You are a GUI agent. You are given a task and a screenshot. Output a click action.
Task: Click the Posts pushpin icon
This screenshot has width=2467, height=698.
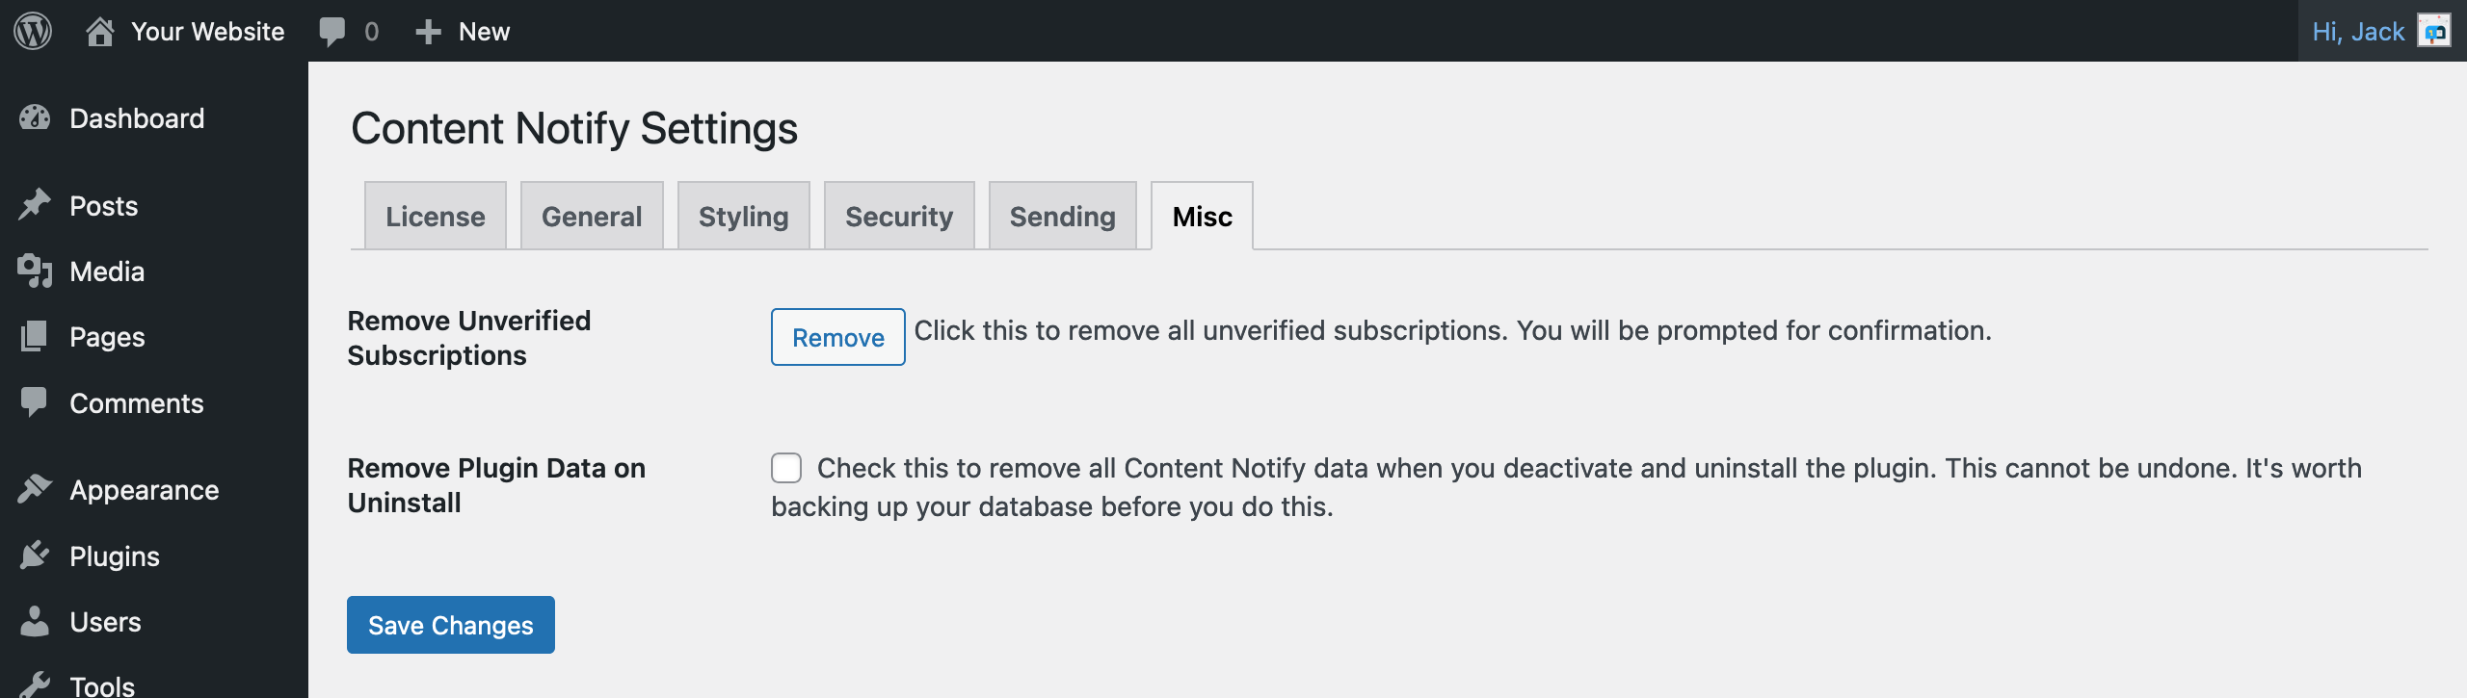coord(35,205)
